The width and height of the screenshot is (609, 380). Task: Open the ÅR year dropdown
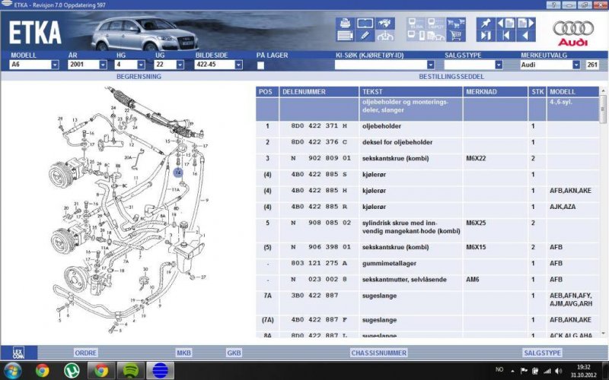(103, 65)
